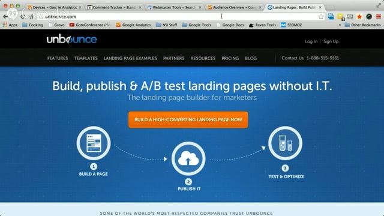Open the Resources menu item

pos(203,58)
